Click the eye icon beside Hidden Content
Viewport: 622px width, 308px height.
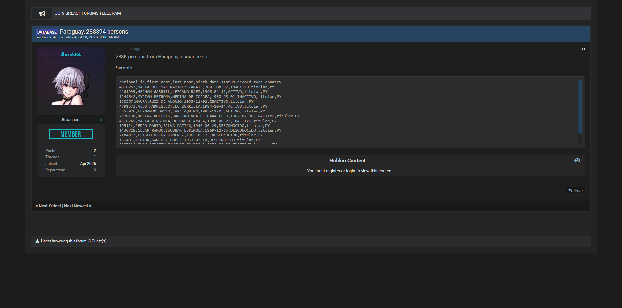coord(577,160)
